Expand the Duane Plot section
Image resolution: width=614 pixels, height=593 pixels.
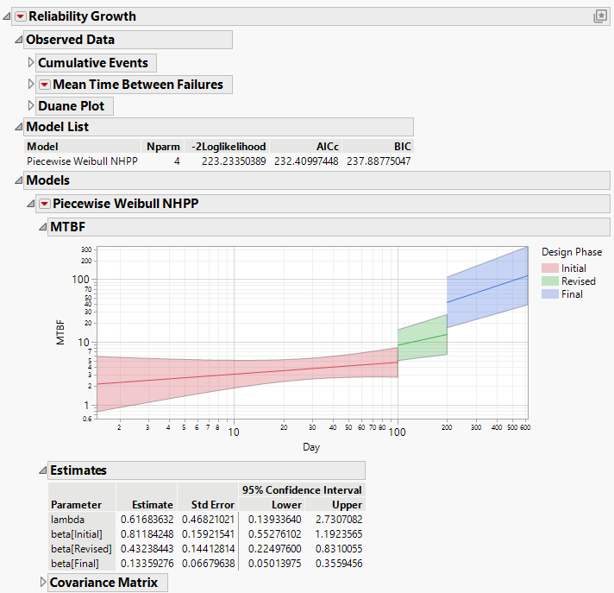pos(31,106)
